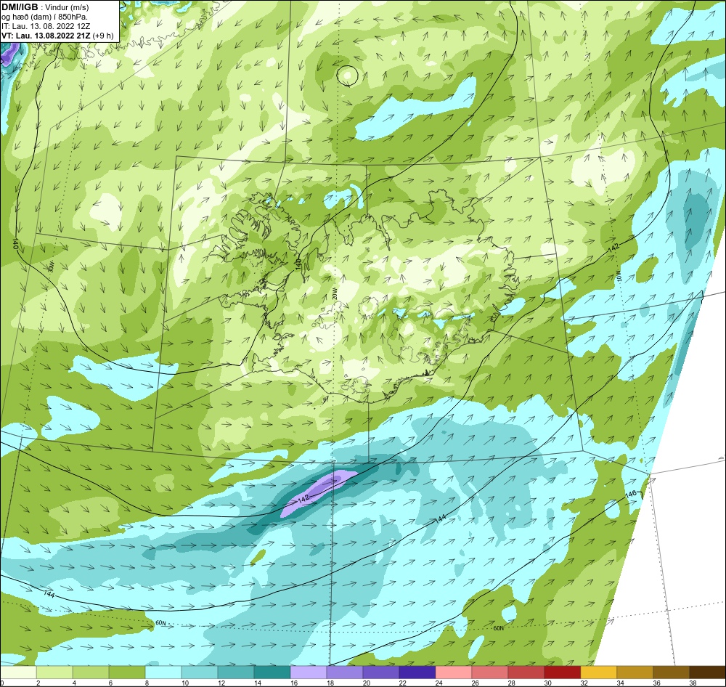Click the light cyan 8–10 m/s legend swatch
Viewport: 726px width, 687px height.
tap(163, 672)
